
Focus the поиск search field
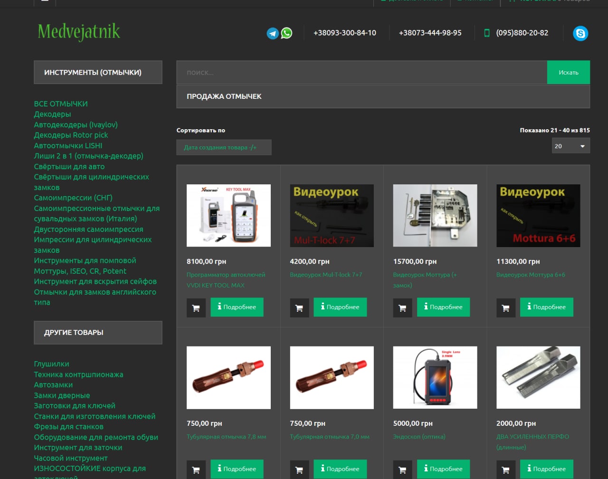click(362, 72)
